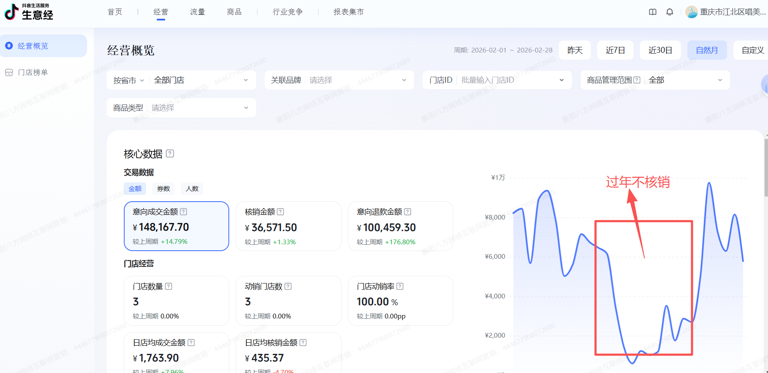Click the info icon next to 意向退款金额

408,212
